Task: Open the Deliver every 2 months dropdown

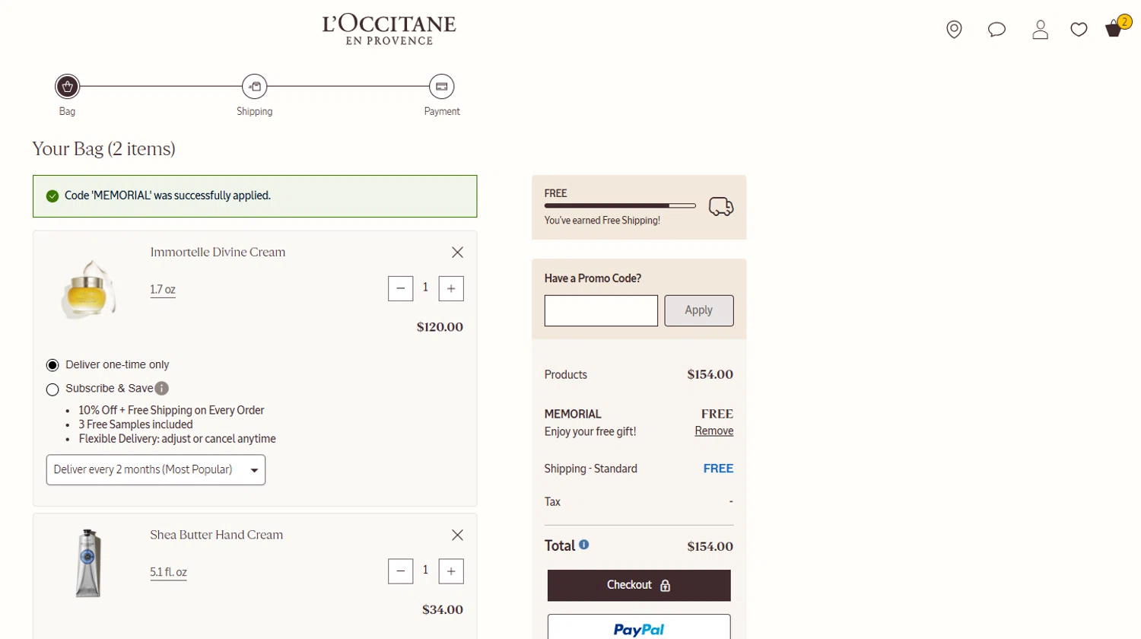Action: [156, 470]
